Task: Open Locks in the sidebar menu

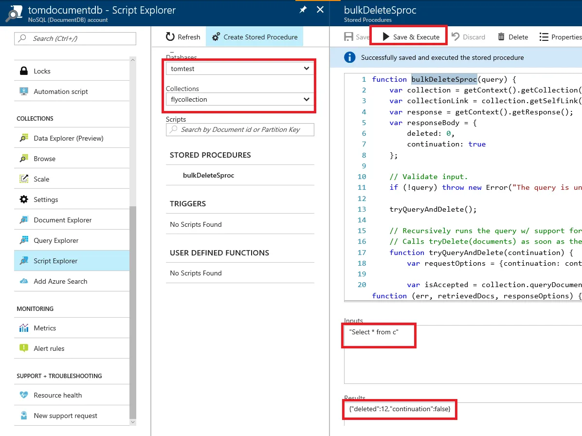Action: [x=72, y=71]
